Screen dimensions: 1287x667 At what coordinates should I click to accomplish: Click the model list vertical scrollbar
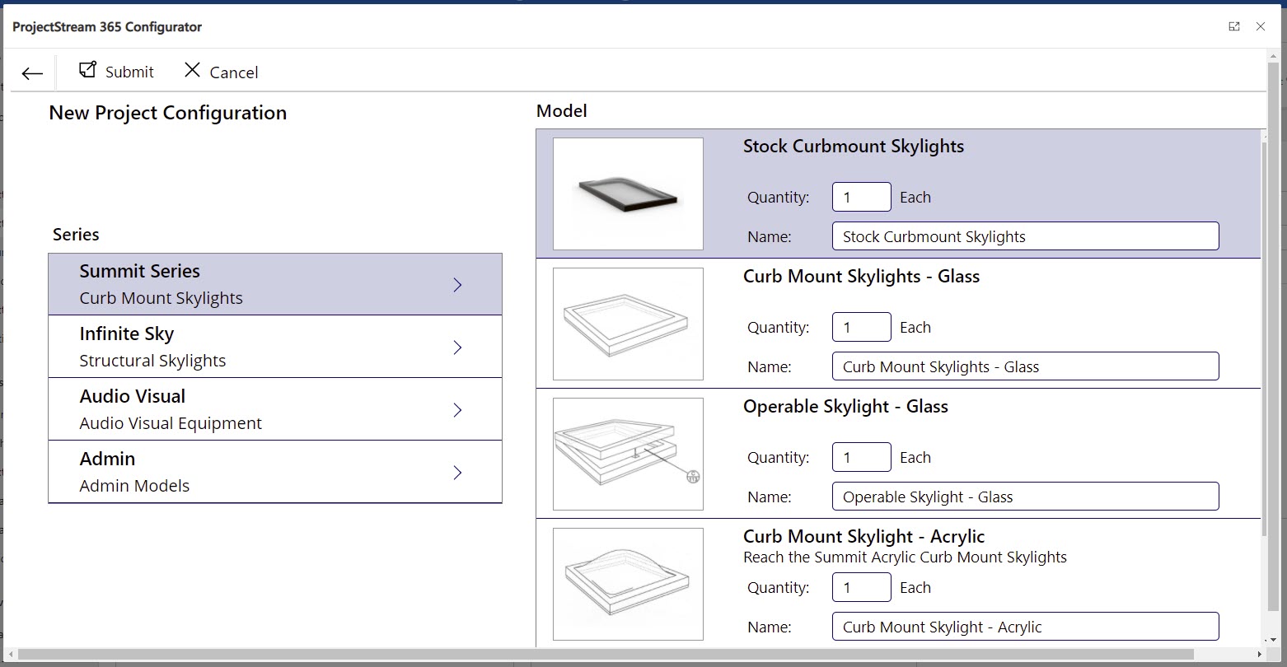tap(1264, 338)
